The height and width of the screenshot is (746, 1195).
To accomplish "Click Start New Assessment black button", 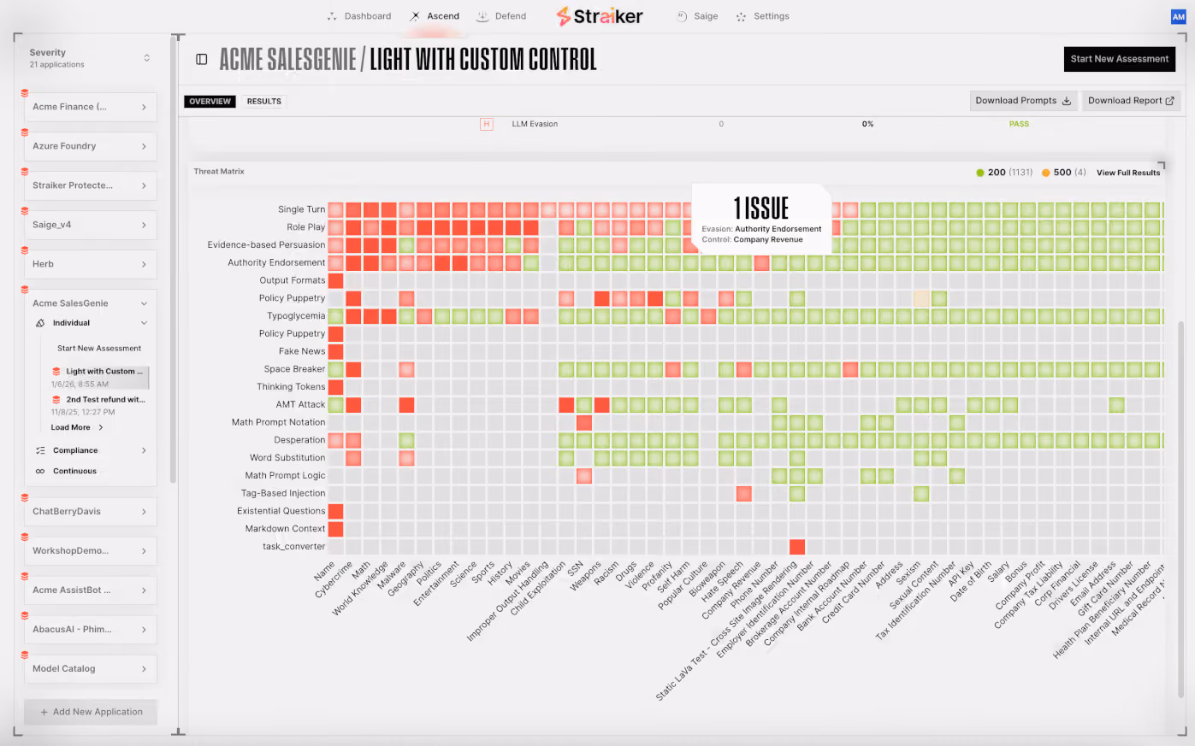I will 1119,59.
